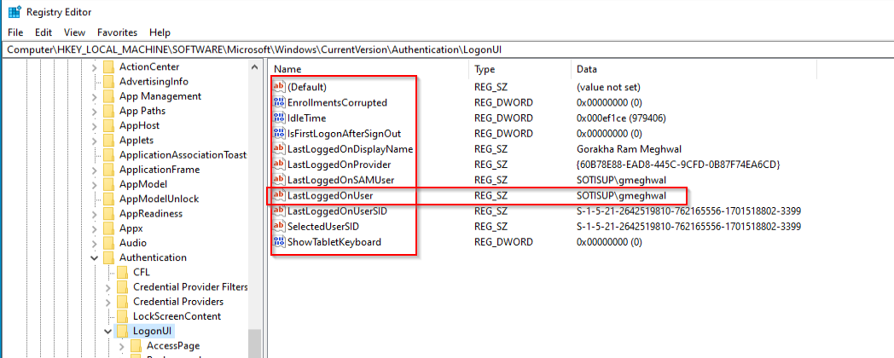The image size is (894, 358).
Task: Select the ApplicationAssociationToast folder icon
Action: pyautogui.click(x=108, y=155)
